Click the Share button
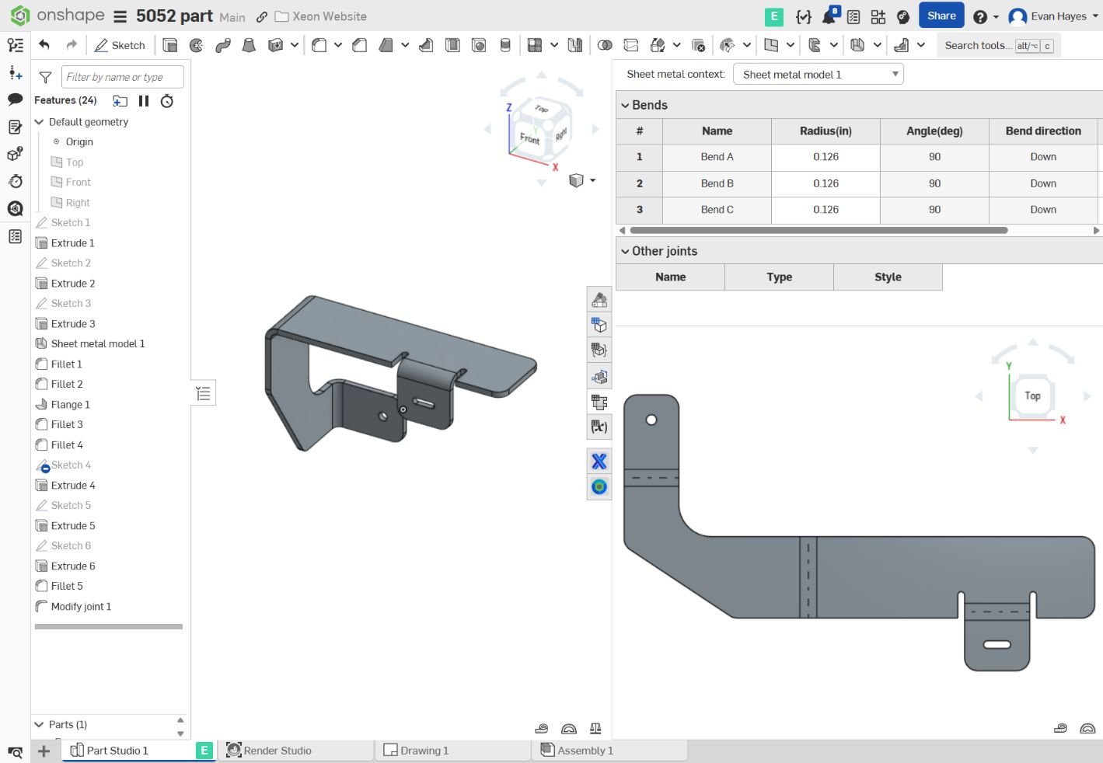 pos(941,16)
